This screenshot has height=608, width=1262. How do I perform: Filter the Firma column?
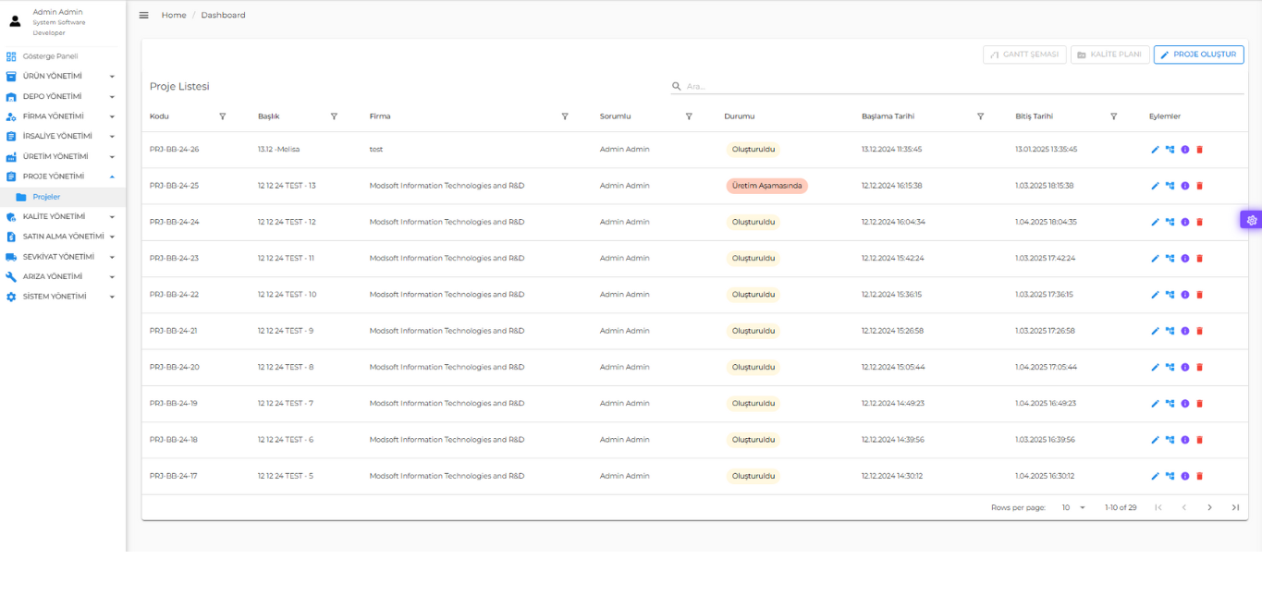[x=565, y=116]
